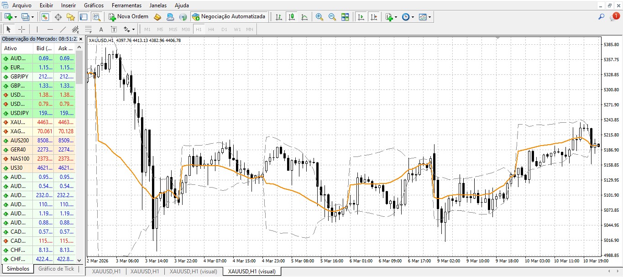This screenshot has width=623, height=277.
Task: Toggle Negociação Automatizada
Action: (229, 16)
